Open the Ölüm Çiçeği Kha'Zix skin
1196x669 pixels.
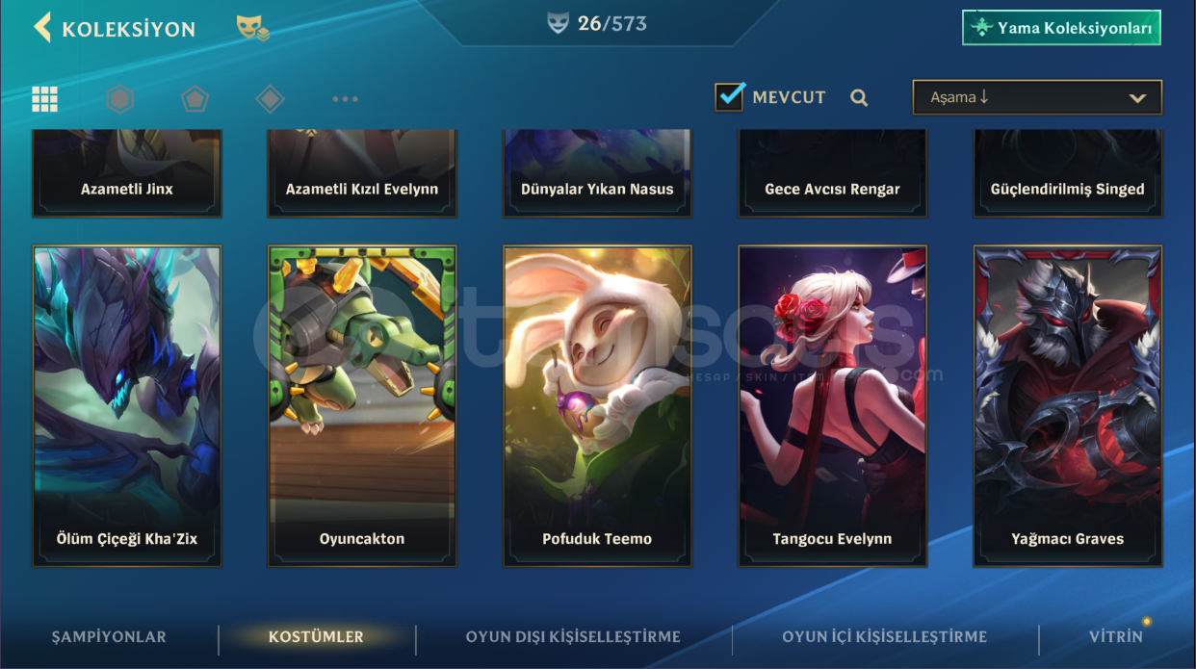coord(127,405)
